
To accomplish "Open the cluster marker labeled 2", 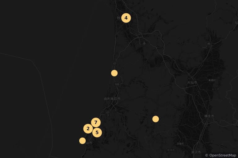I will (88, 129).
